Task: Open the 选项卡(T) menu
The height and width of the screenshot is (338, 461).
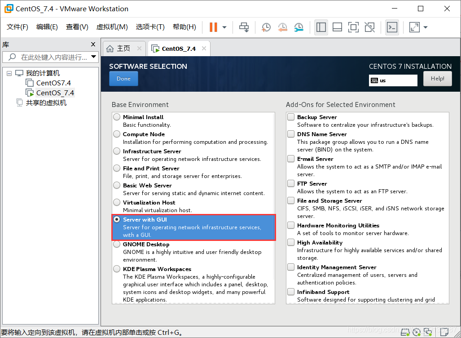Action: click(x=150, y=27)
